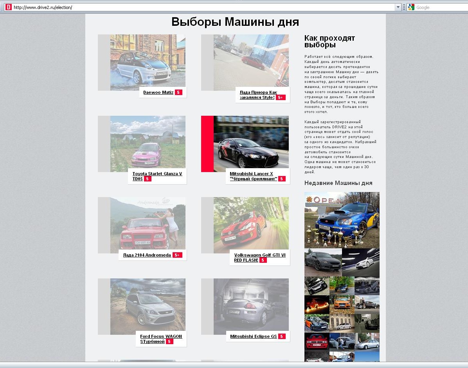468x368 pixels.
Task: Open the dark gray sedan recent car thumbnail
Action: click(x=323, y=262)
